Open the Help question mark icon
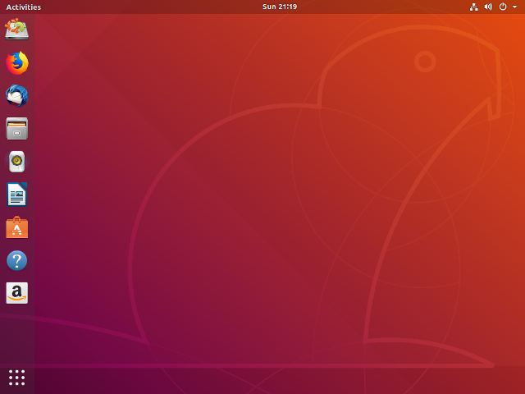Screen dimensions: 525x394 tap(17, 260)
